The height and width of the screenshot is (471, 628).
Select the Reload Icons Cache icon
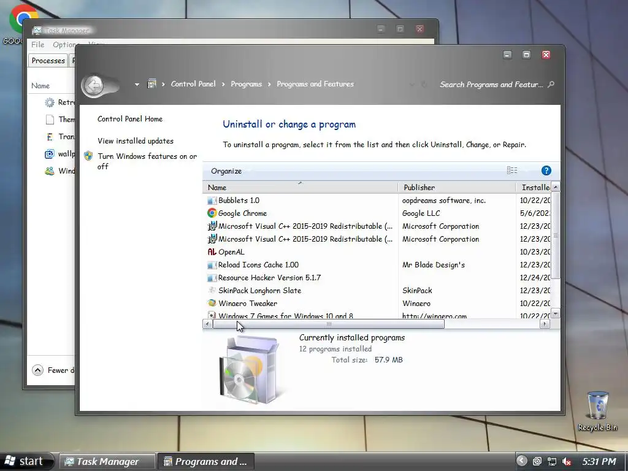point(212,265)
